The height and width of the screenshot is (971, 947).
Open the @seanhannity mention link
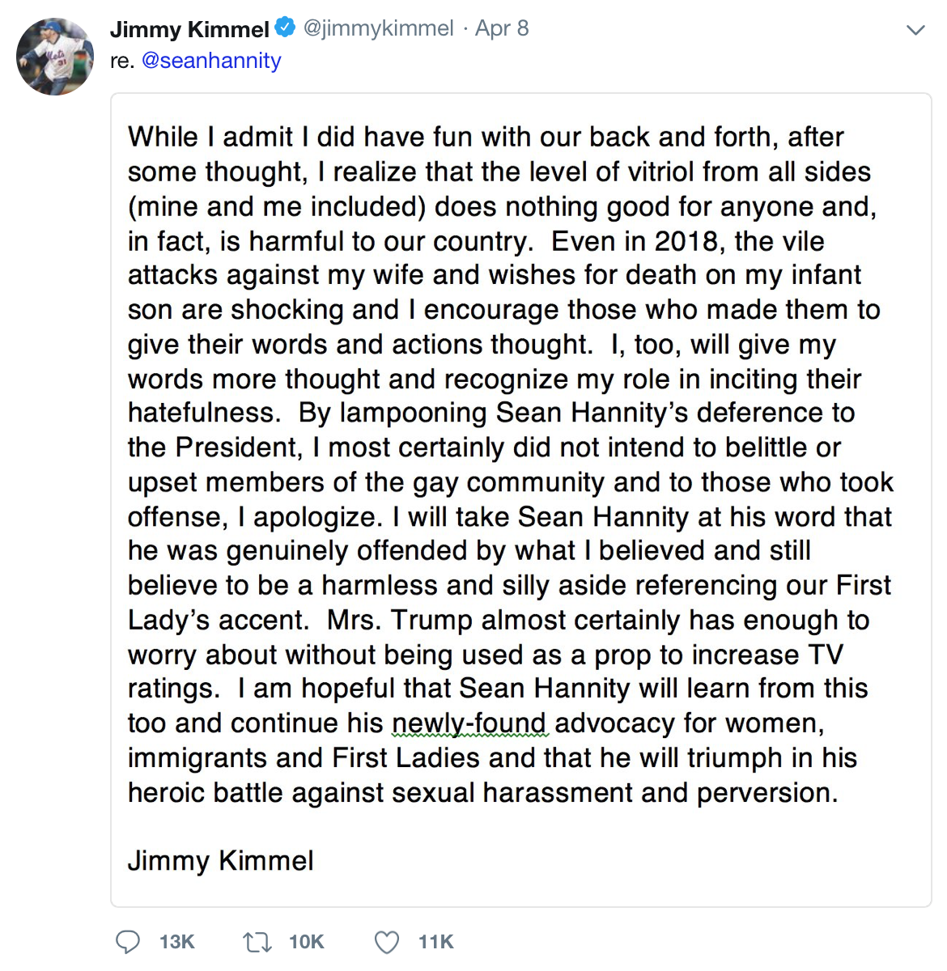click(211, 61)
